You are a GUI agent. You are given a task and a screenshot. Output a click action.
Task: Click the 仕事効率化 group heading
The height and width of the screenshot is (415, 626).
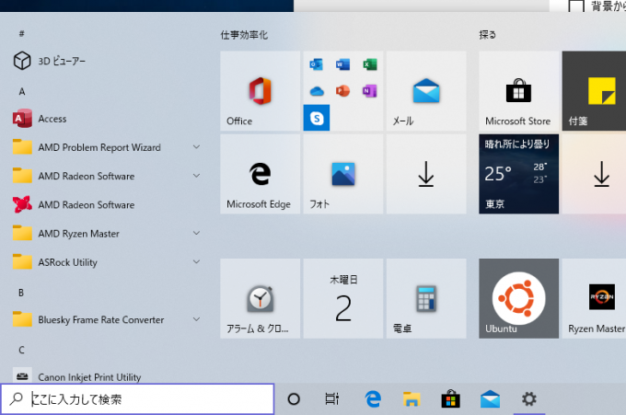[x=244, y=35]
